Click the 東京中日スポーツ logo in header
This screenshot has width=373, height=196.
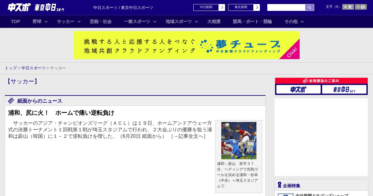pyautogui.click(x=49, y=7)
